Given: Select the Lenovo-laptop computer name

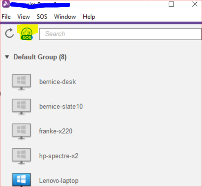Looking at the screenshot, I should (59, 181).
